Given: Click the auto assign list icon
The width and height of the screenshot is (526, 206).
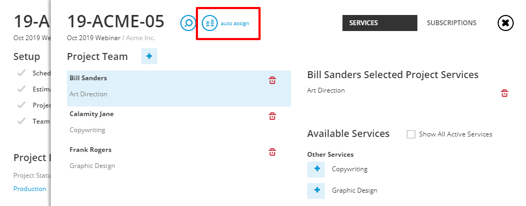Looking at the screenshot, I should pos(210,23).
